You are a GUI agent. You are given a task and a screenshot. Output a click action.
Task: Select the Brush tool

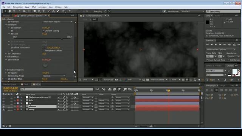pyautogui.click(x=49, y=11)
